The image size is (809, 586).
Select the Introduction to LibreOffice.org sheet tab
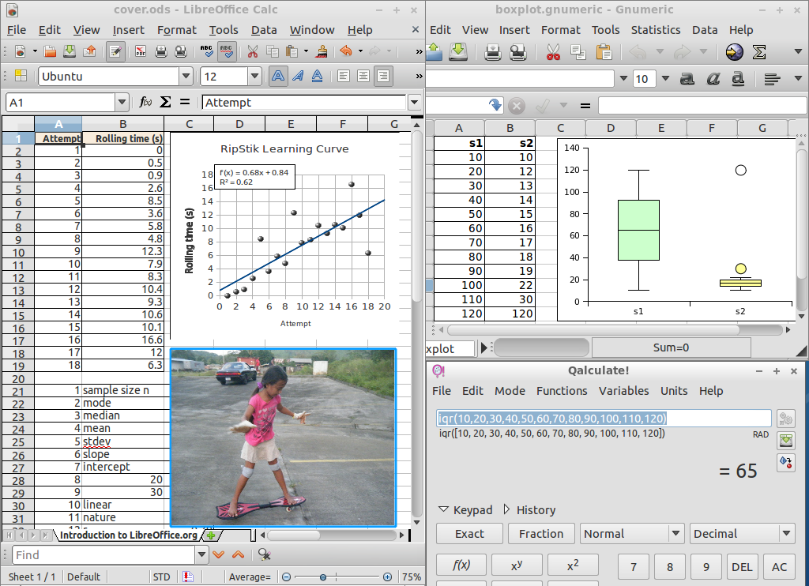pos(128,535)
